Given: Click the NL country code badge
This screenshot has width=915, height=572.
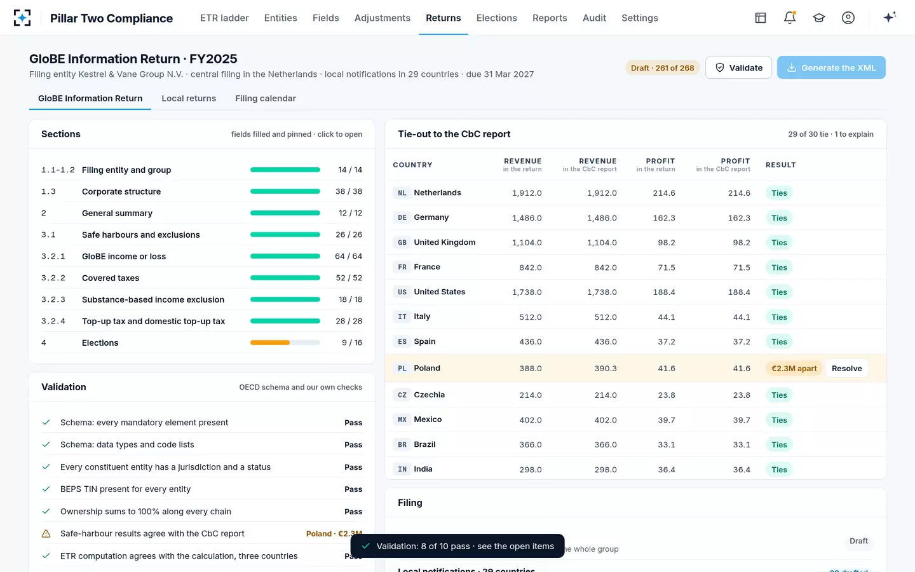Looking at the screenshot, I should pyautogui.click(x=402, y=193).
